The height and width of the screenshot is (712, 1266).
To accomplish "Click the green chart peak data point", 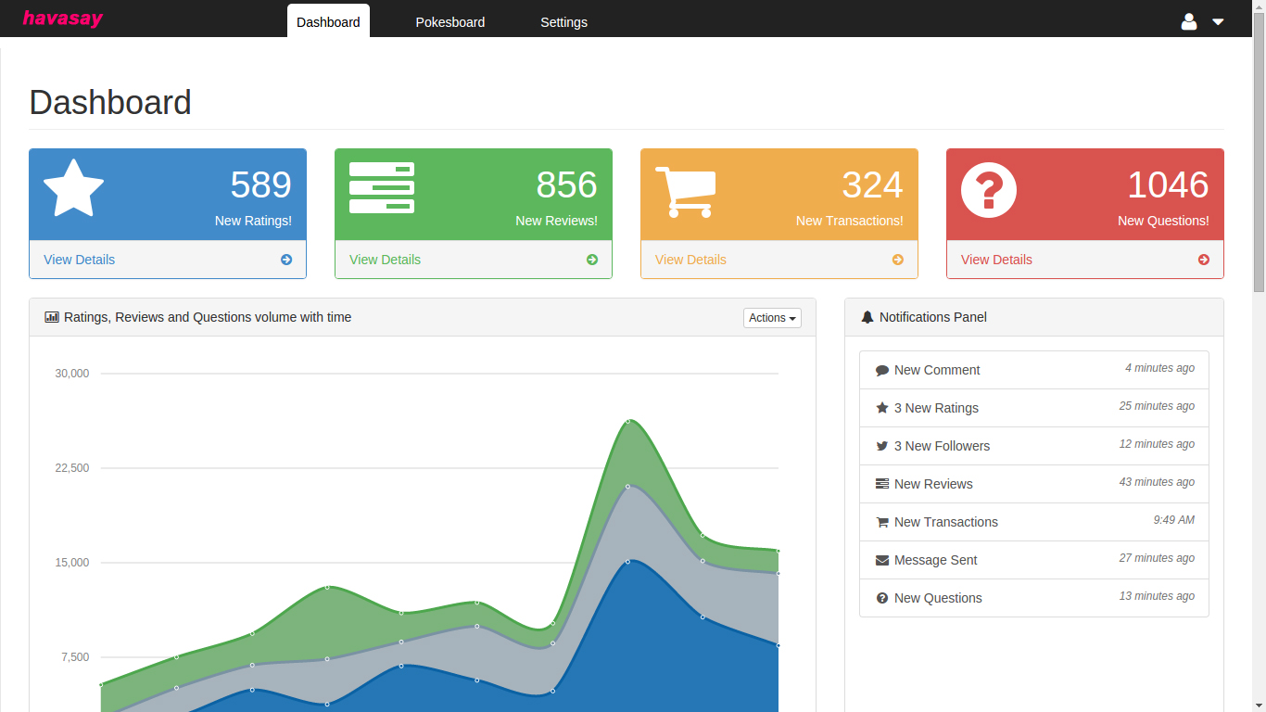I will (627, 421).
